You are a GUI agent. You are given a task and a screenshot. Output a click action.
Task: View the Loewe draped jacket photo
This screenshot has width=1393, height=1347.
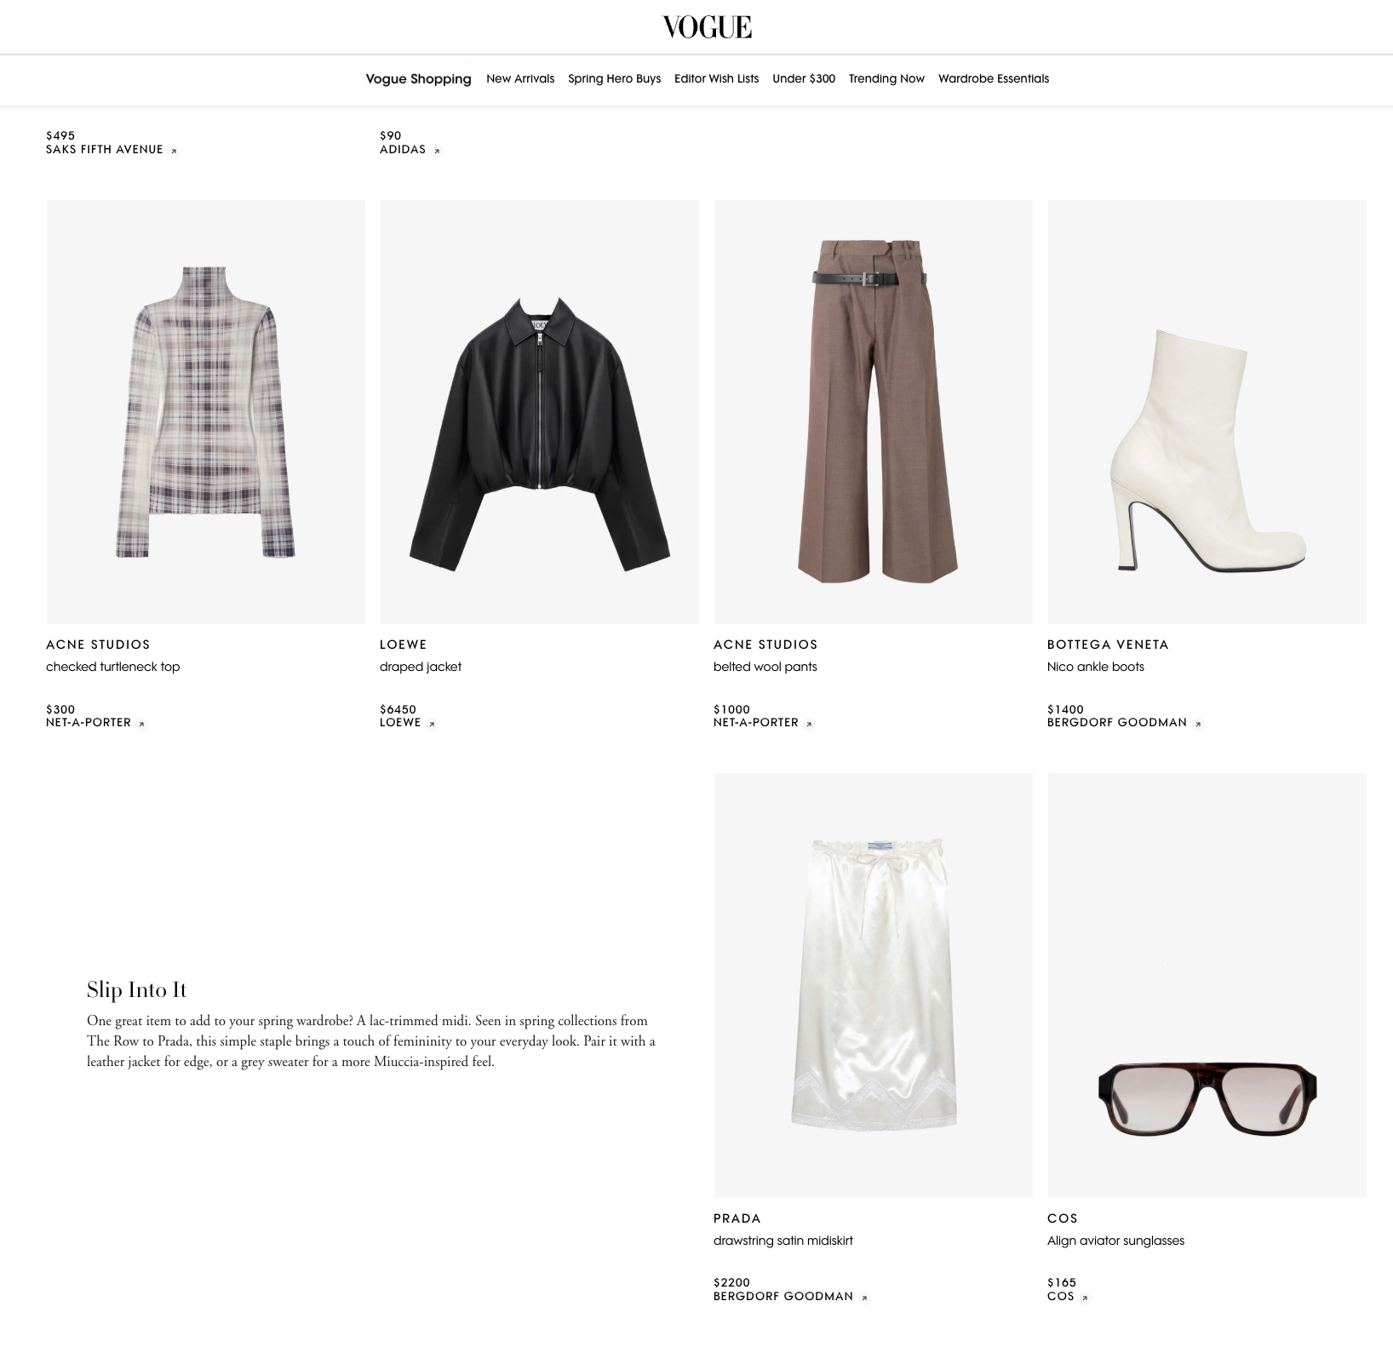[540, 412]
